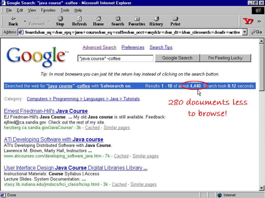Open the Tools menu

65,10
